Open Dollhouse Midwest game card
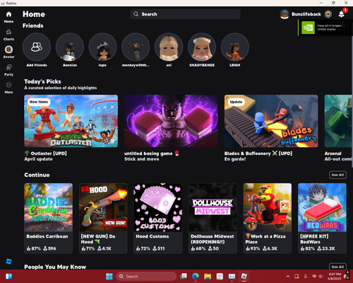 (213, 218)
